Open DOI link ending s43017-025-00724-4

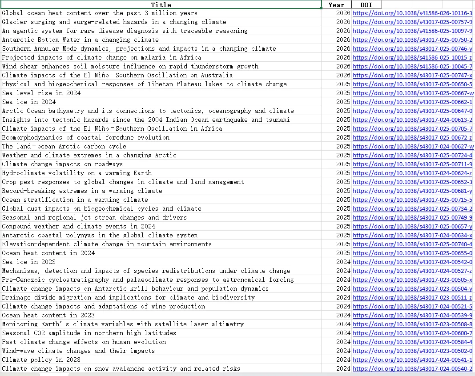pyautogui.click(x=412, y=155)
